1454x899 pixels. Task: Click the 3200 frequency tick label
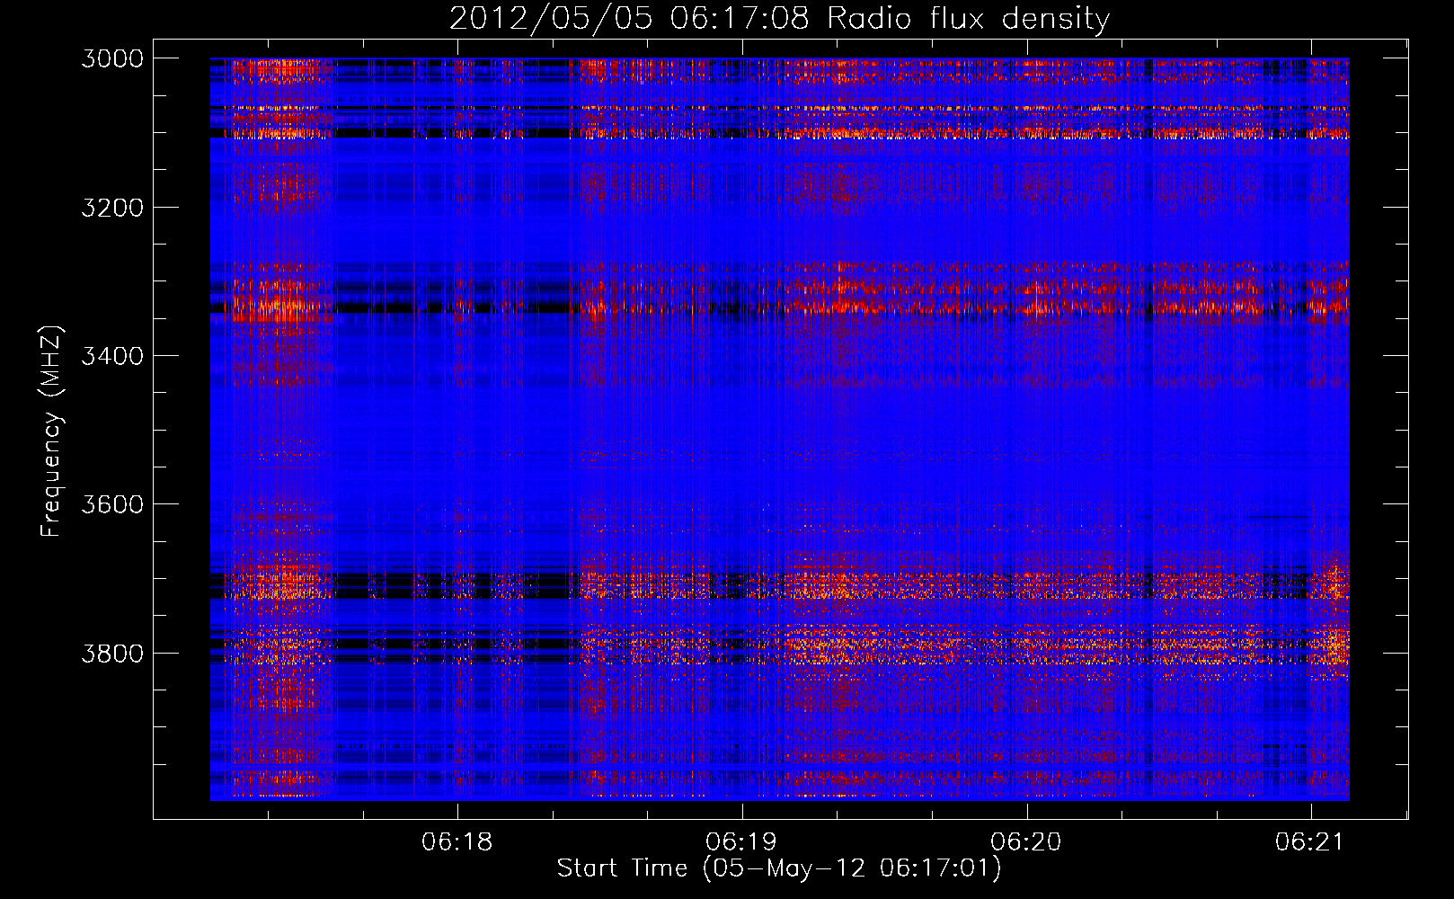[112, 208]
